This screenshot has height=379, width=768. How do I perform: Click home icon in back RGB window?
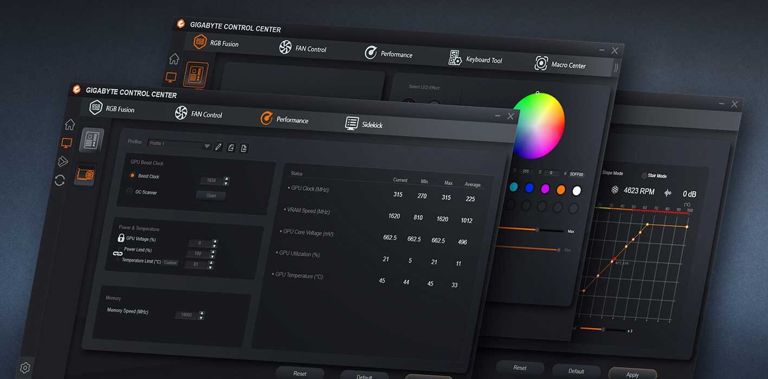174,58
